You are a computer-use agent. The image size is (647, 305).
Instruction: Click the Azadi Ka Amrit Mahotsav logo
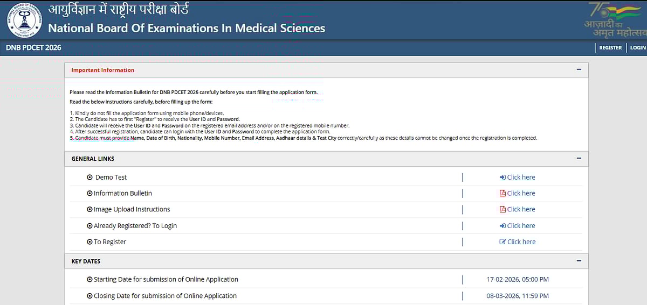click(612, 19)
